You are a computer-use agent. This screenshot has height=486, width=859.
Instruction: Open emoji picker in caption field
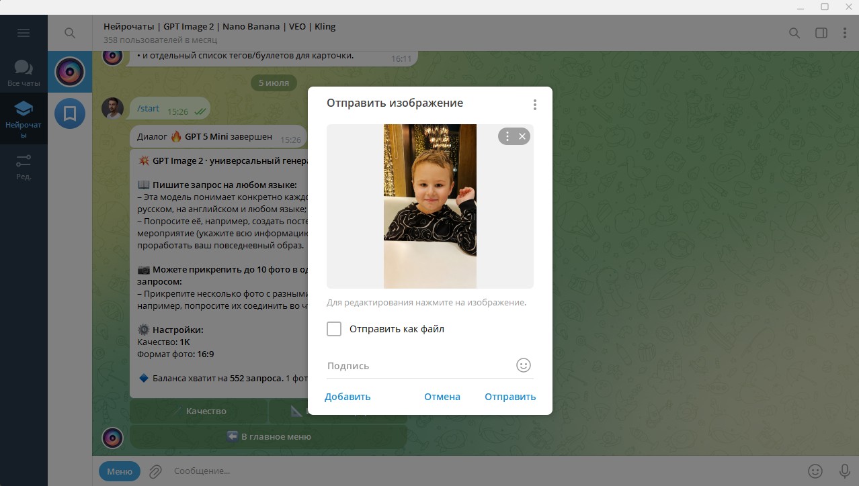coord(524,365)
